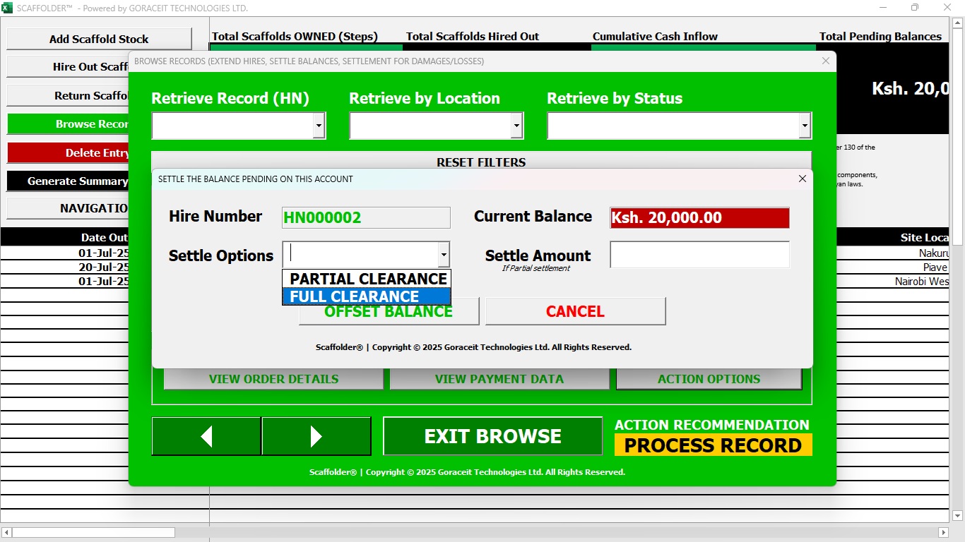
Task: Click the yellow PROCESS RECORD label
Action: (x=713, y=445)
